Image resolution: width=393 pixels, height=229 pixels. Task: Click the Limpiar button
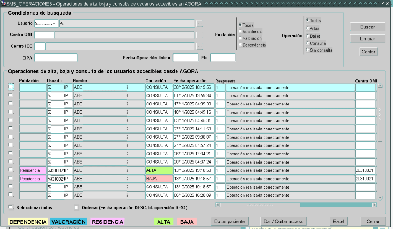point(367,39)
